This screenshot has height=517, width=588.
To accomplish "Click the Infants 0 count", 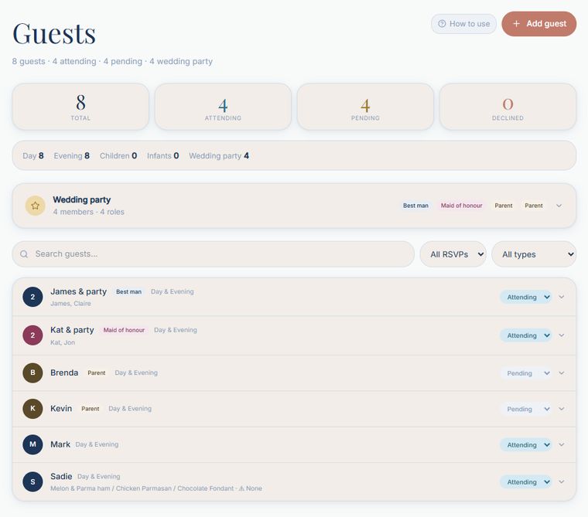I will (x=162, y=155).
